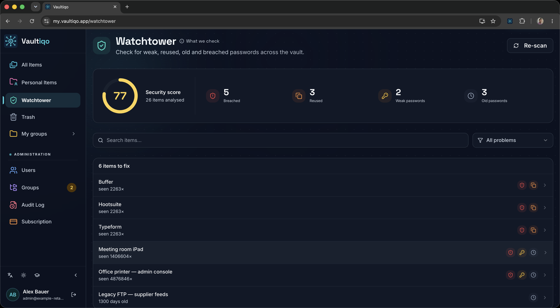Collapse the sidebar with the arrow
This screenshot has height=308, width=560.
pyautogui.click(x=76, y=275)
